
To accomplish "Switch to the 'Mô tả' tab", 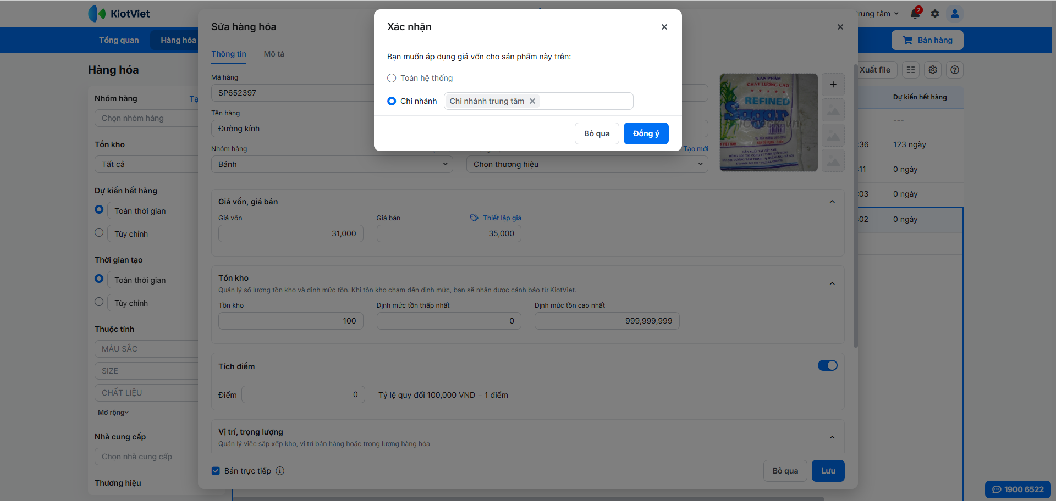I will pos(274,54).
